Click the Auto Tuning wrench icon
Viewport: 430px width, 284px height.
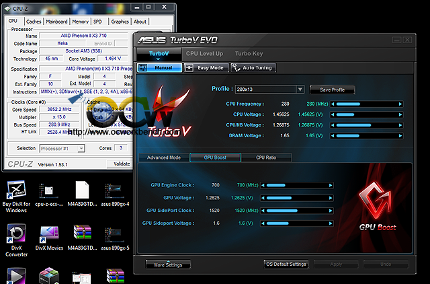tap(236, 67)
